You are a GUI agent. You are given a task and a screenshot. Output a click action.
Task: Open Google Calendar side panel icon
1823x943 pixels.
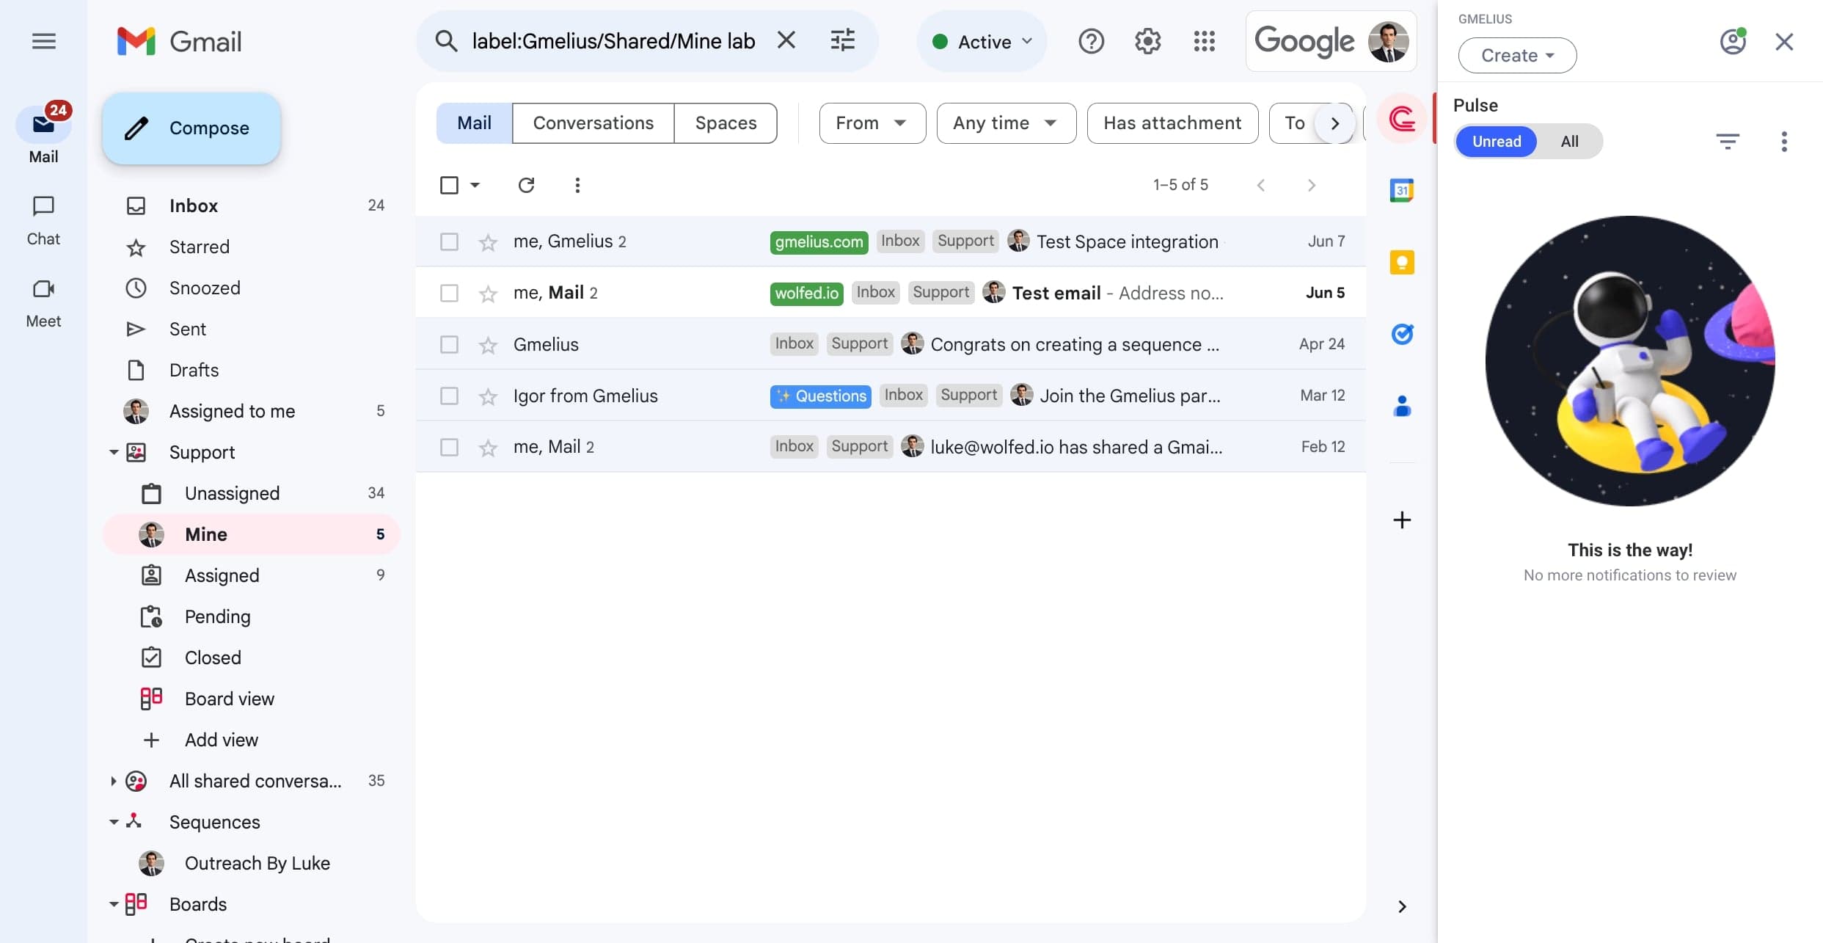pyautogui.click(x=1401, y=190)
